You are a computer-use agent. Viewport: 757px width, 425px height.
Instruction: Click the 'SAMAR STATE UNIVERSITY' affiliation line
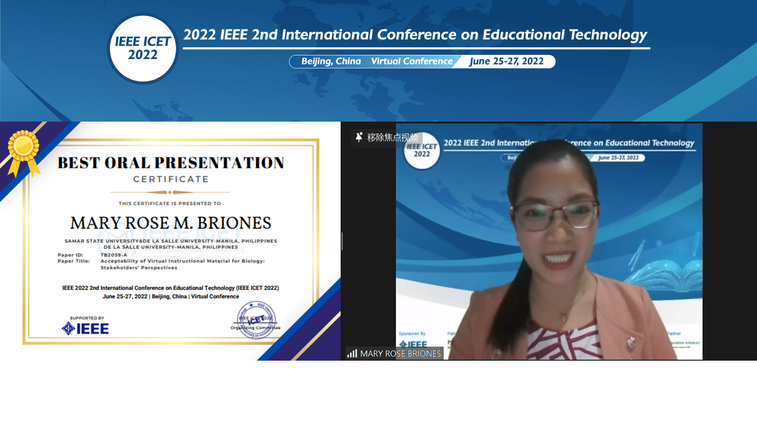tap(171, 241)
